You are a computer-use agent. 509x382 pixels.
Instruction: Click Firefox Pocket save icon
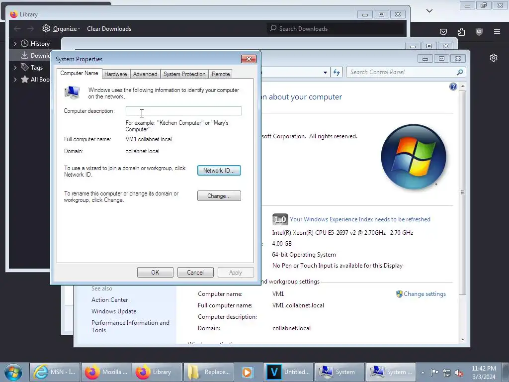click(443, 32)
